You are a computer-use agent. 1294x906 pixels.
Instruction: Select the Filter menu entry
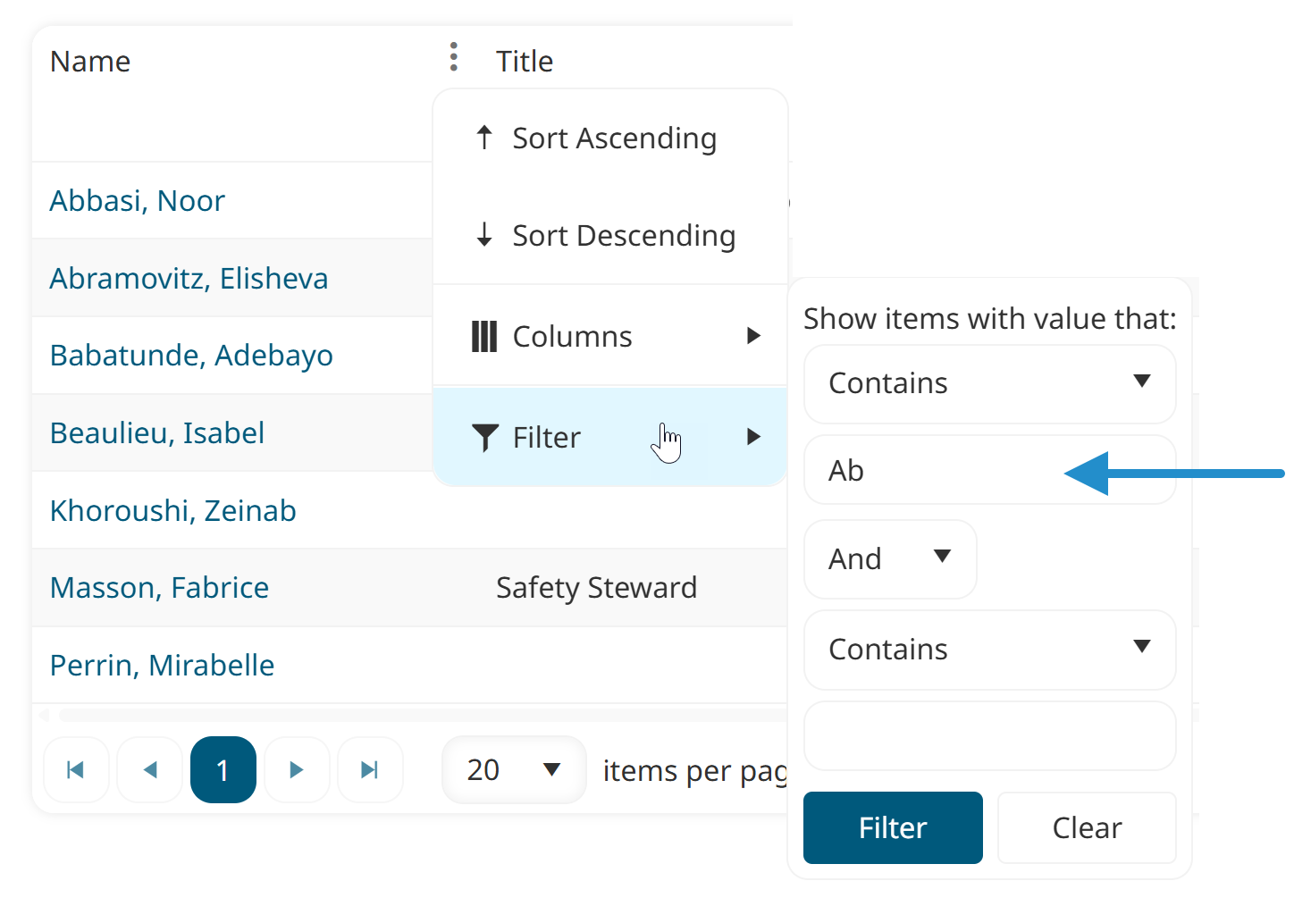pos(610,437)
